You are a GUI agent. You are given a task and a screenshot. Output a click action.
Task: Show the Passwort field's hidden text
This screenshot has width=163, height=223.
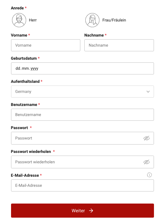(147, 138)
